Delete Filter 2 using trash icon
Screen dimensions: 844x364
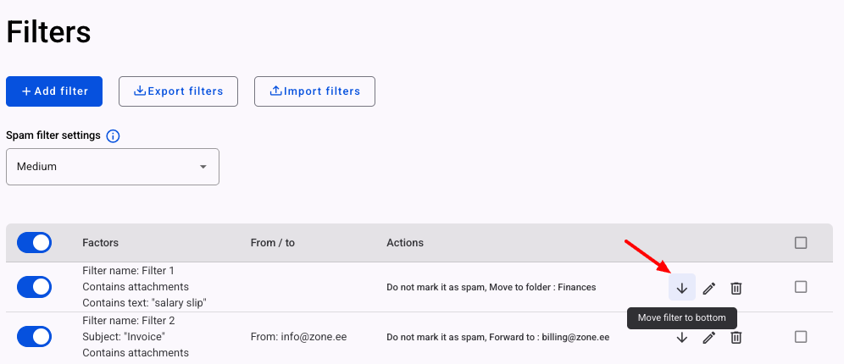[x=736, y=338]
